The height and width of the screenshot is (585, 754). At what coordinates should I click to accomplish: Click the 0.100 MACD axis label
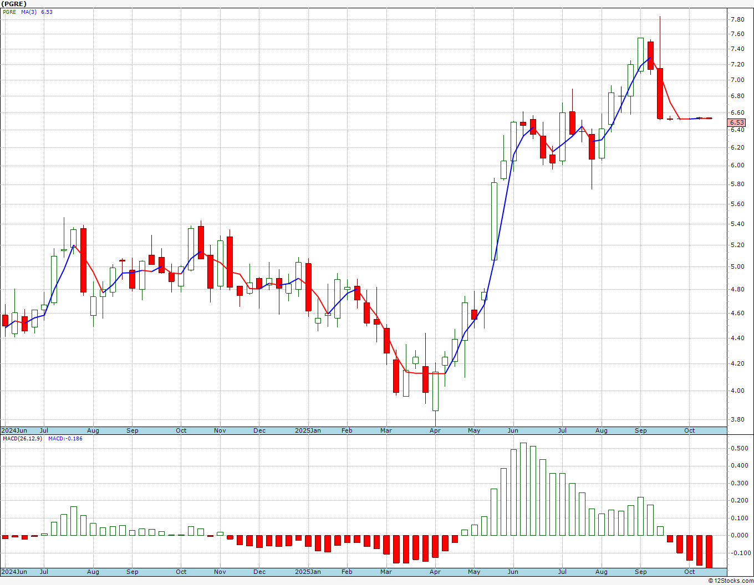(x=739, y=518)
